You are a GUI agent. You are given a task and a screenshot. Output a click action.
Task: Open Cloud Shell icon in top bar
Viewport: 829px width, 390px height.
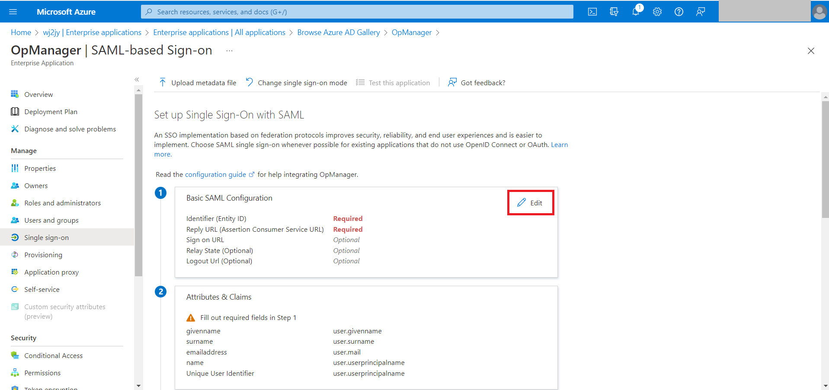[592, 12]
